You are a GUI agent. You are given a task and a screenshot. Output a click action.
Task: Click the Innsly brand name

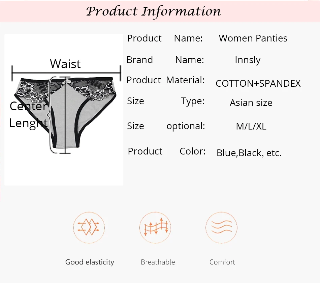(x=248, y=60)
